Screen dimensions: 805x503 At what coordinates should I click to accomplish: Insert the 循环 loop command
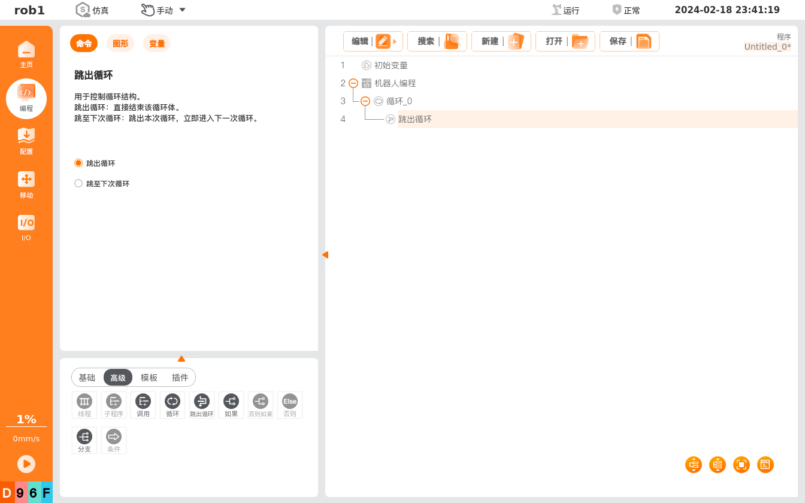(x=172, y=405)
